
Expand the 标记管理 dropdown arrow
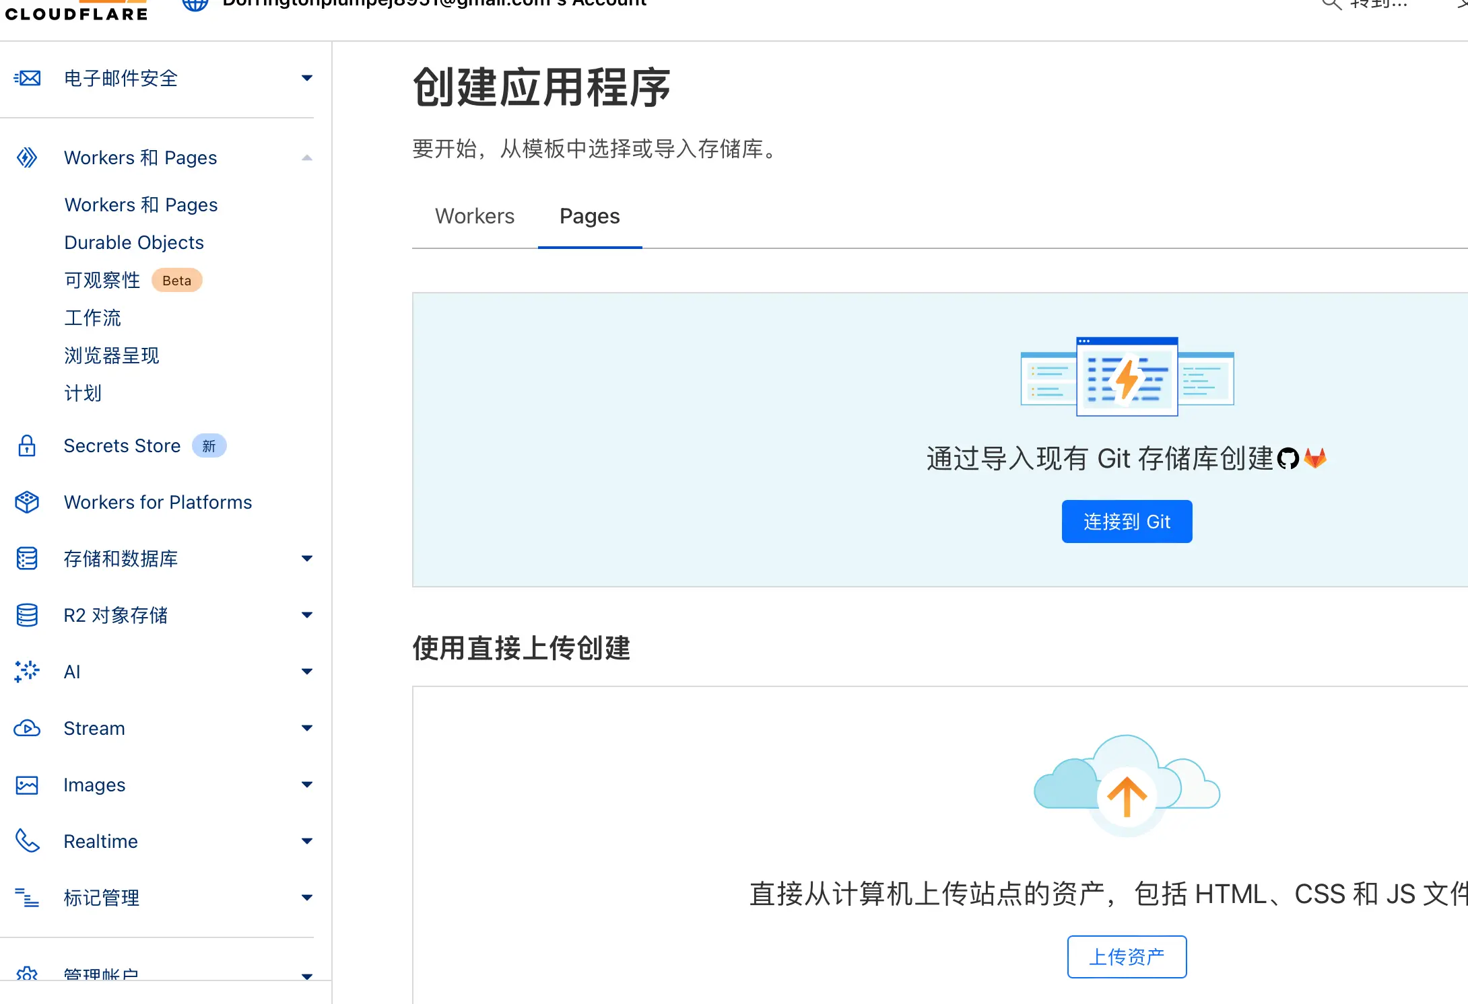(307, 898)
